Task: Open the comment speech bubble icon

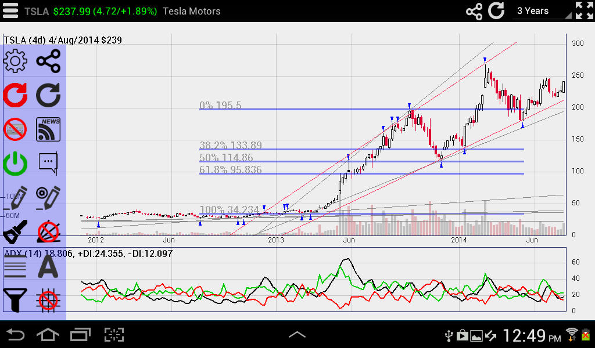Action: coord(48,163)
